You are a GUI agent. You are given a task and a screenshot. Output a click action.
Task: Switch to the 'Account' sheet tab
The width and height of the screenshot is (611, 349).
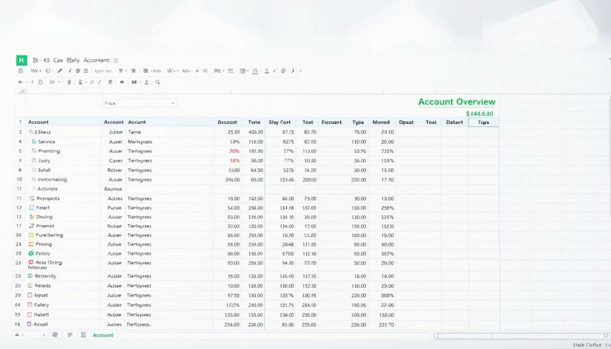click(103, 335)
